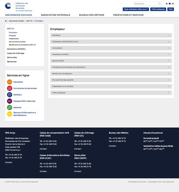Select Employeur in the sidebar menu

(x=13, y=32)
